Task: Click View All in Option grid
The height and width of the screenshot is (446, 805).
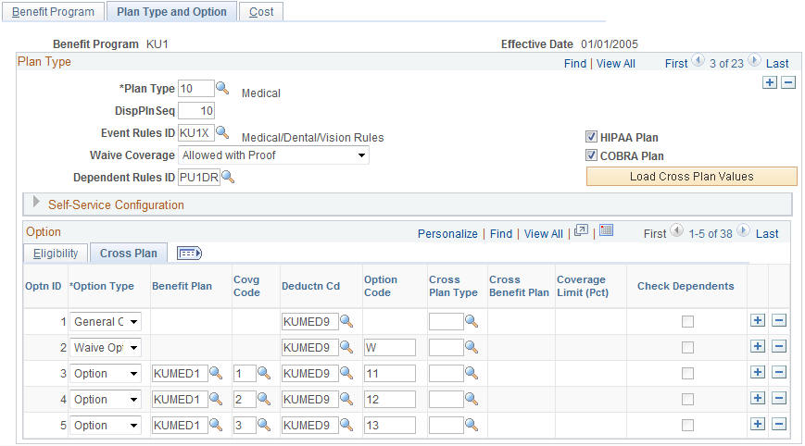Action: pyautogui.click(x=543, y=234)
